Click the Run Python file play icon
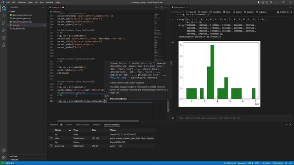 tap(155, 7)
